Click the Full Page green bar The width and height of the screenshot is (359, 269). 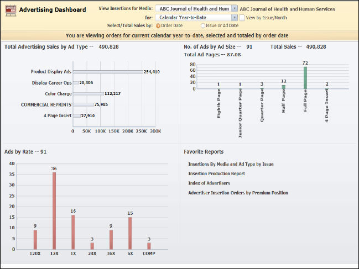305,77
